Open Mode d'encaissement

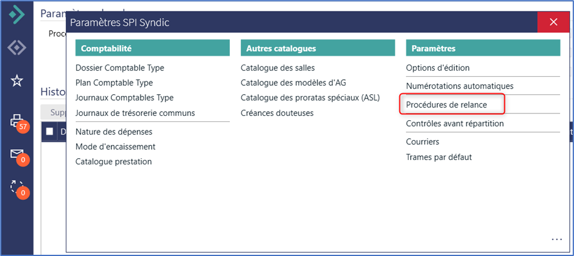click(x=116, y=147)
